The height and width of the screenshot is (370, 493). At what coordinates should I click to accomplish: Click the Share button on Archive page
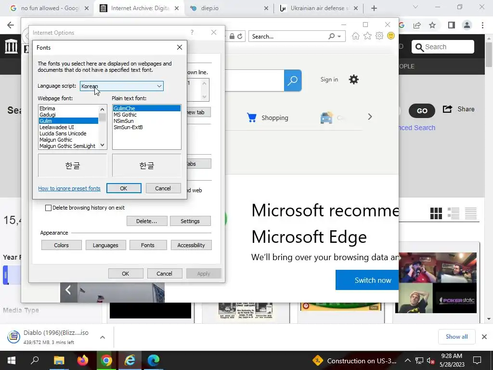coord(458,109)
